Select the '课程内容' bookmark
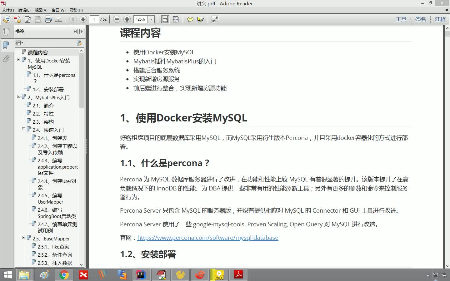 coord(38,52)
